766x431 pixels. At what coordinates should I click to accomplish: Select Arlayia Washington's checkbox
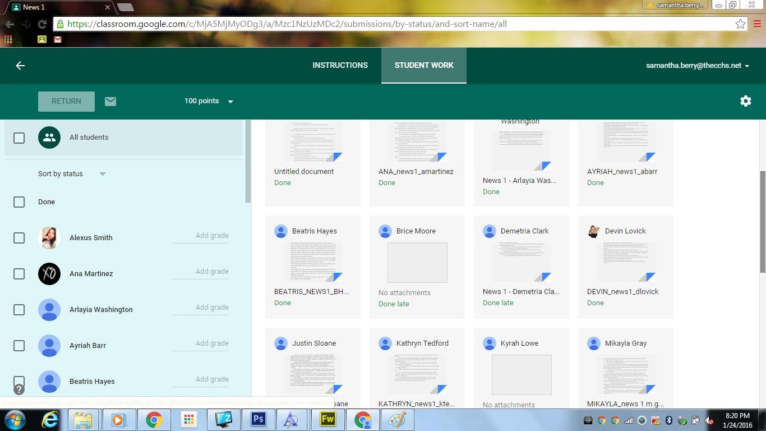pos(19,310)
